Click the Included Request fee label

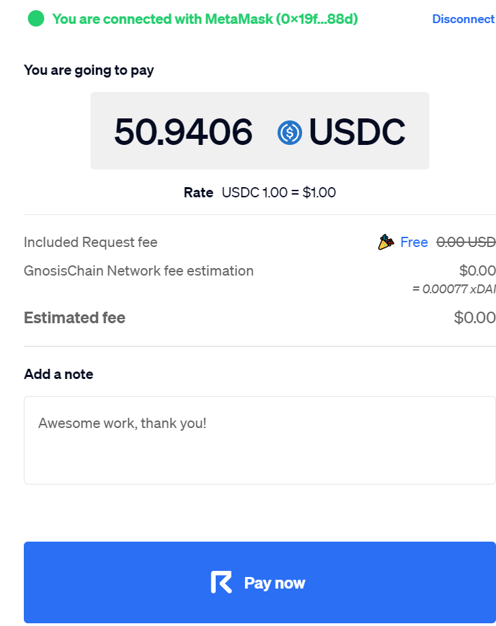tap(90, 242)
